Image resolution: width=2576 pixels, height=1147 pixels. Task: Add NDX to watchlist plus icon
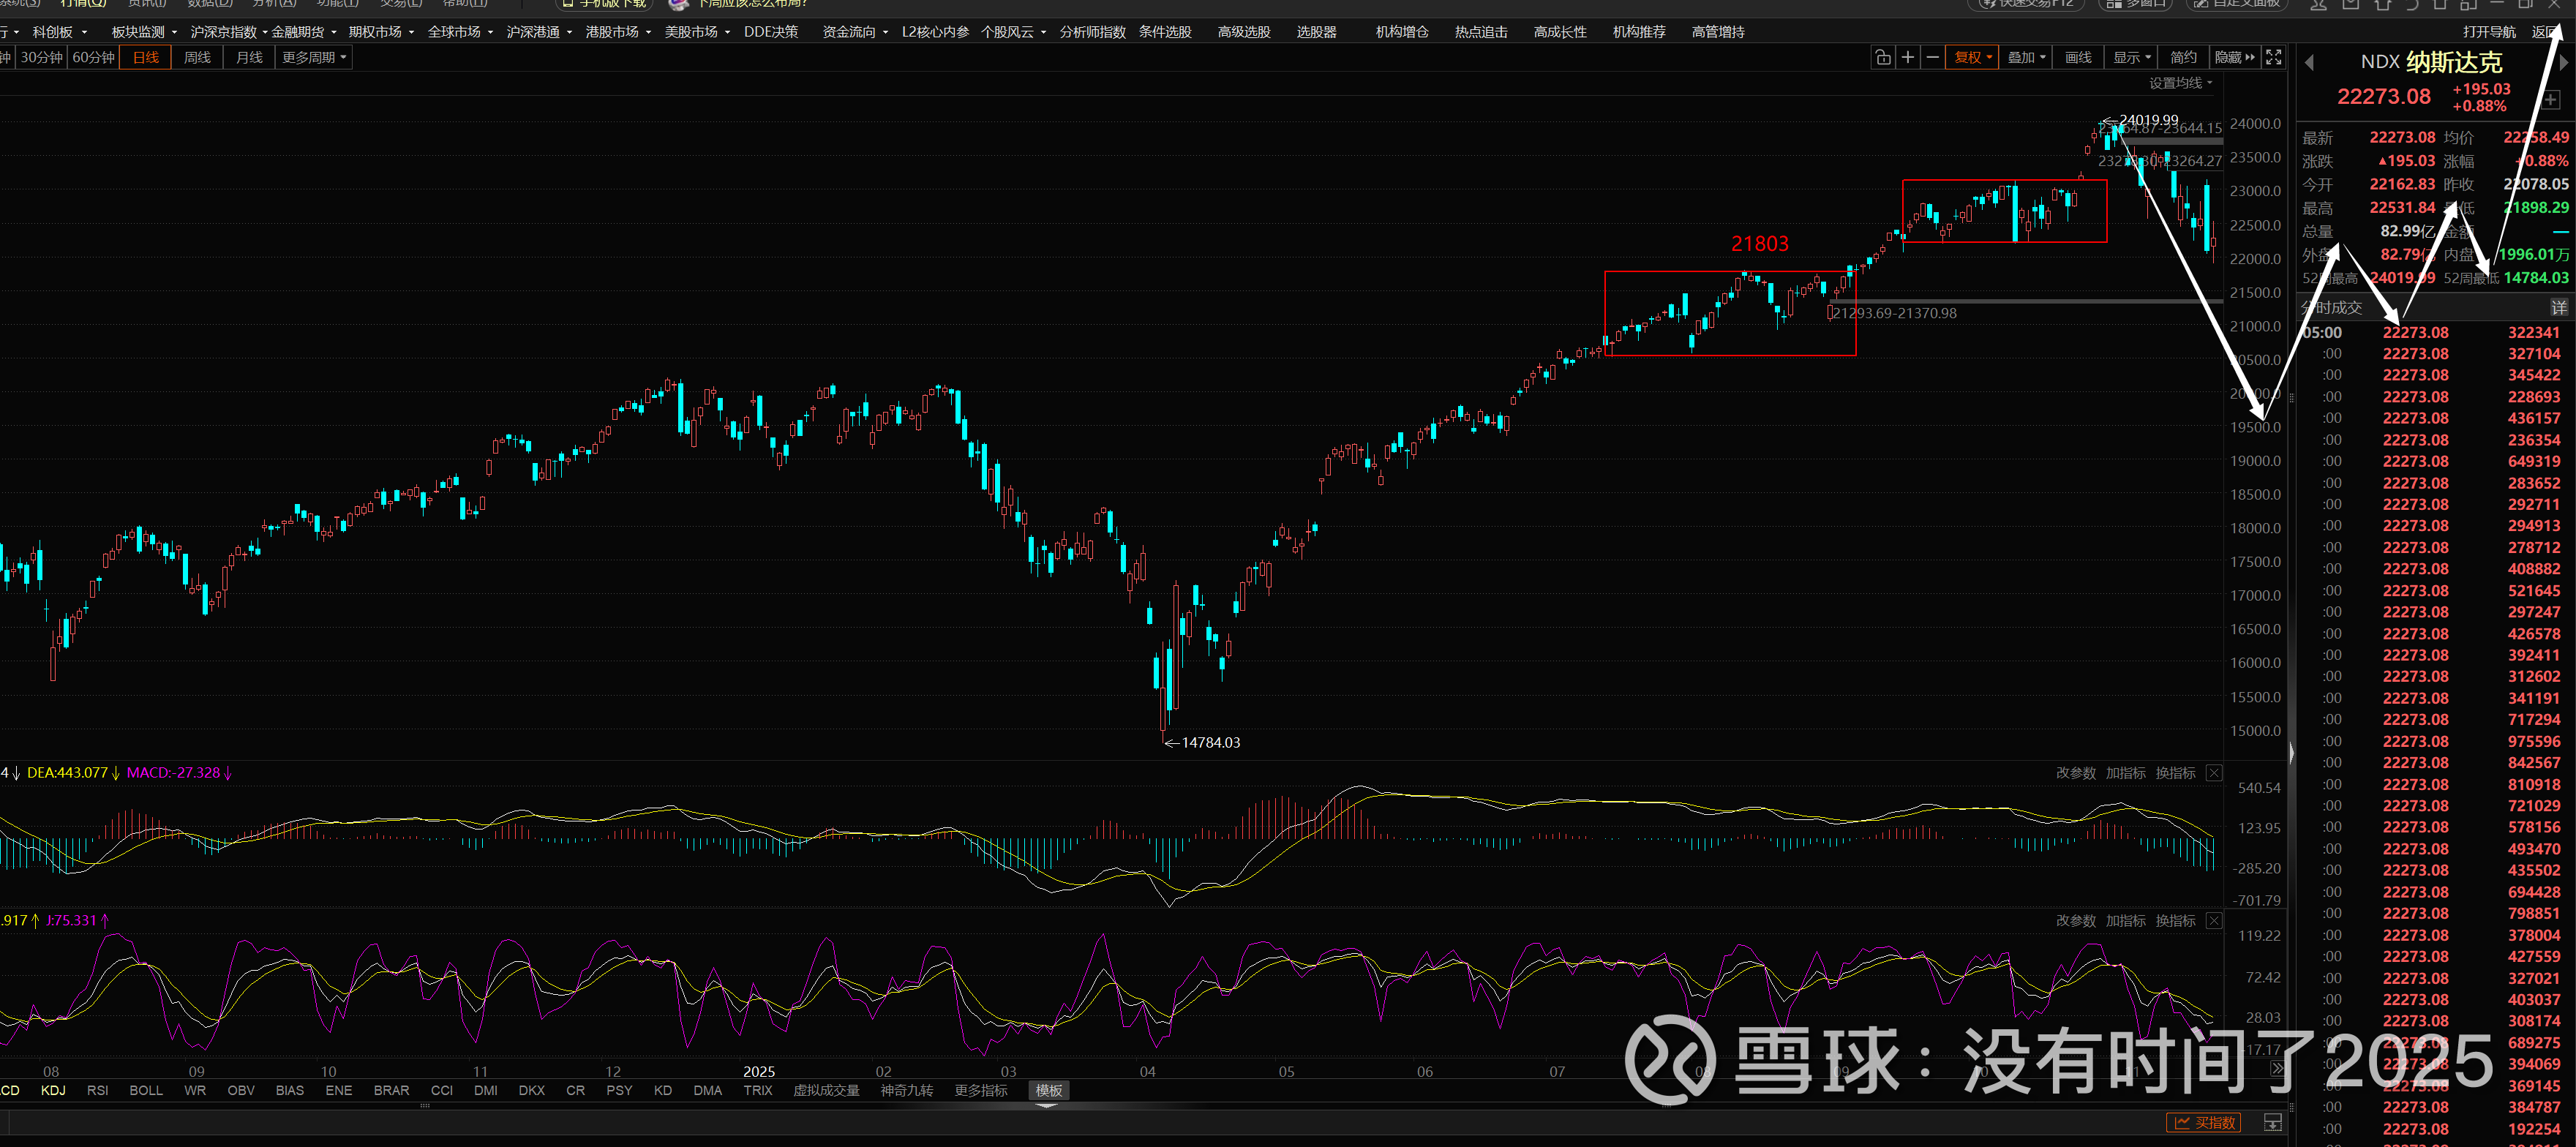pos(2550,99)
